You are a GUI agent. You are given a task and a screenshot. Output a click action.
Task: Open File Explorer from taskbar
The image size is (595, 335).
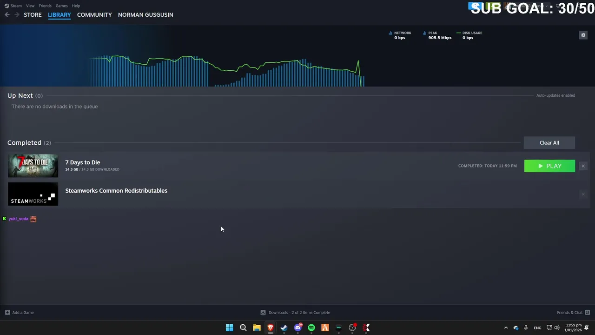point(257,328)
